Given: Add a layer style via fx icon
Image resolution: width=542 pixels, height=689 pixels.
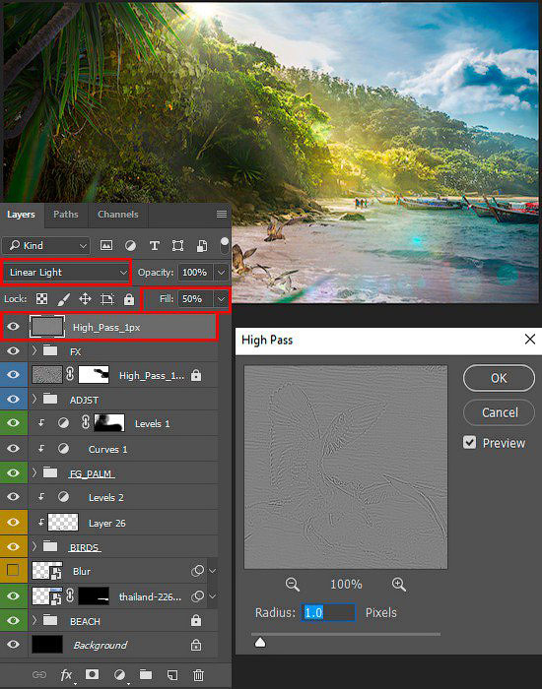Looking at the screenshot, I should [66, 674].
